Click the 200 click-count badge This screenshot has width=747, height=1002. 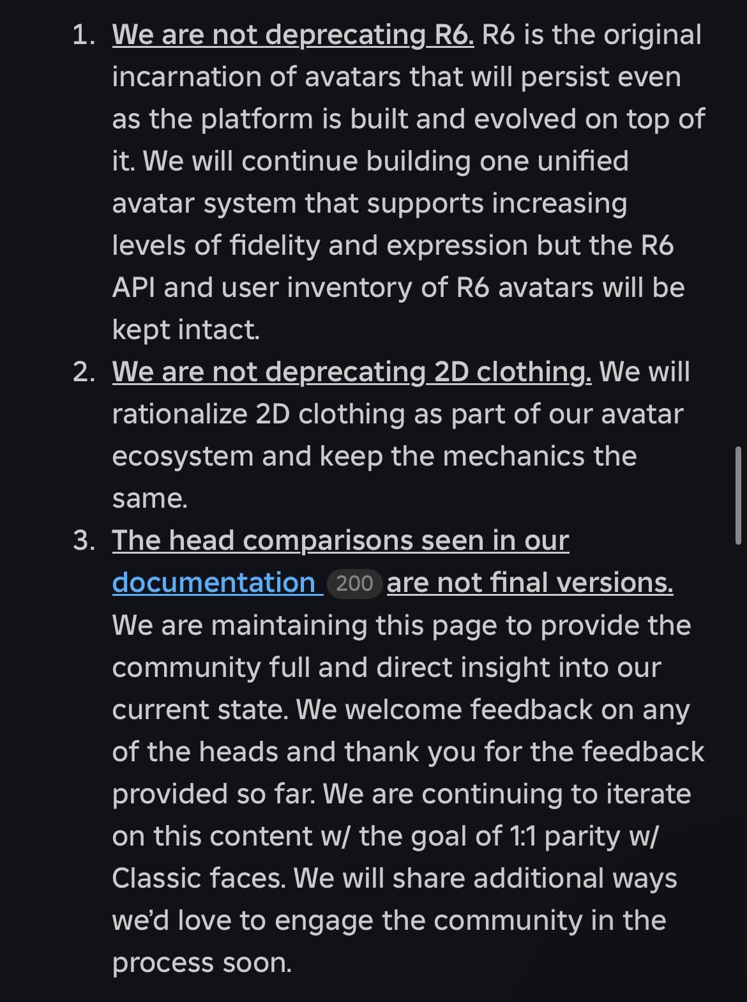pyautogui.click(x=354, y=584)
